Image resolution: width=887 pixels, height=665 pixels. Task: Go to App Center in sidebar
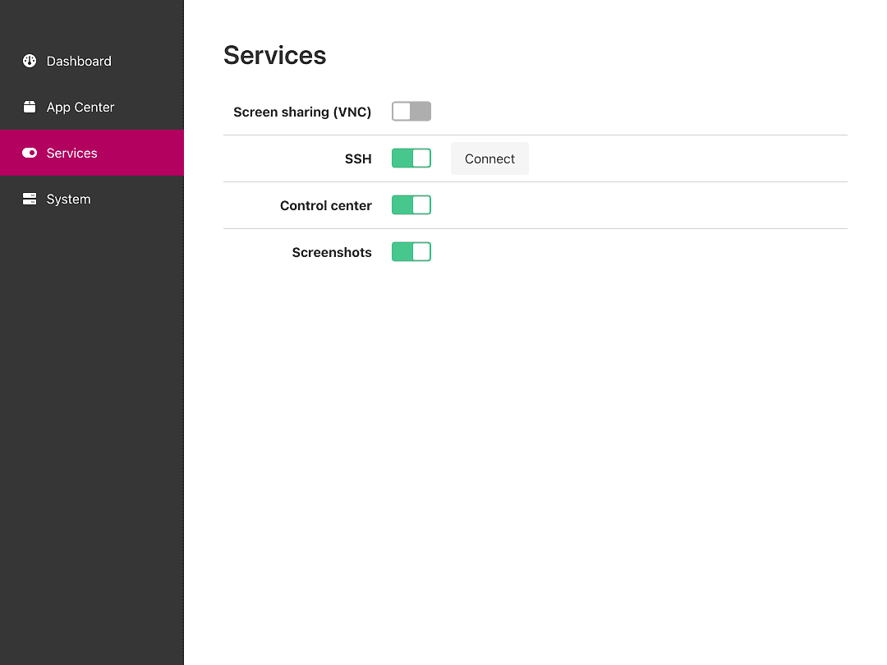point(92,107)
